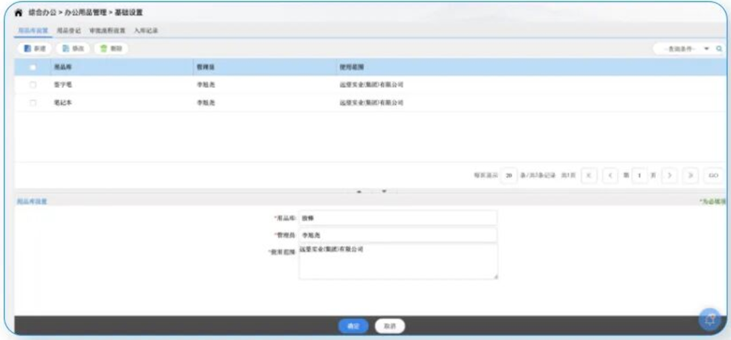
Task: Check the 签字笔 row checkbox
Action: 32,84
